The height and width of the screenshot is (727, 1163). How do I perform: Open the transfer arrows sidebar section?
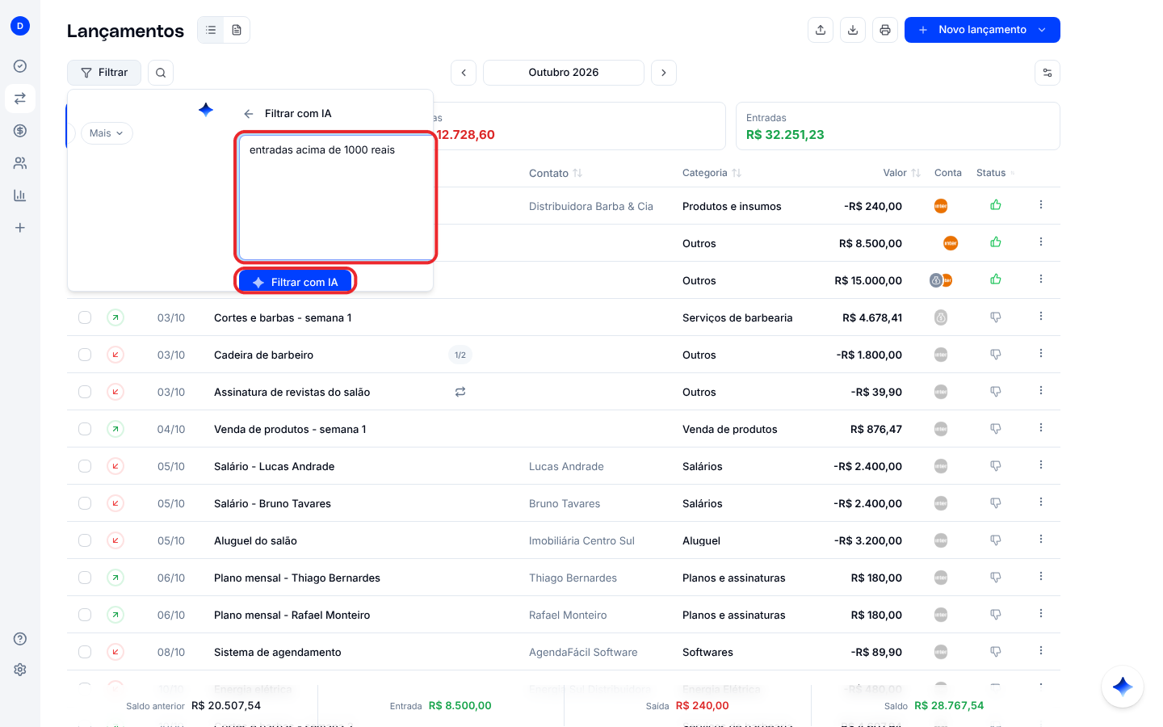coord(20,99)
